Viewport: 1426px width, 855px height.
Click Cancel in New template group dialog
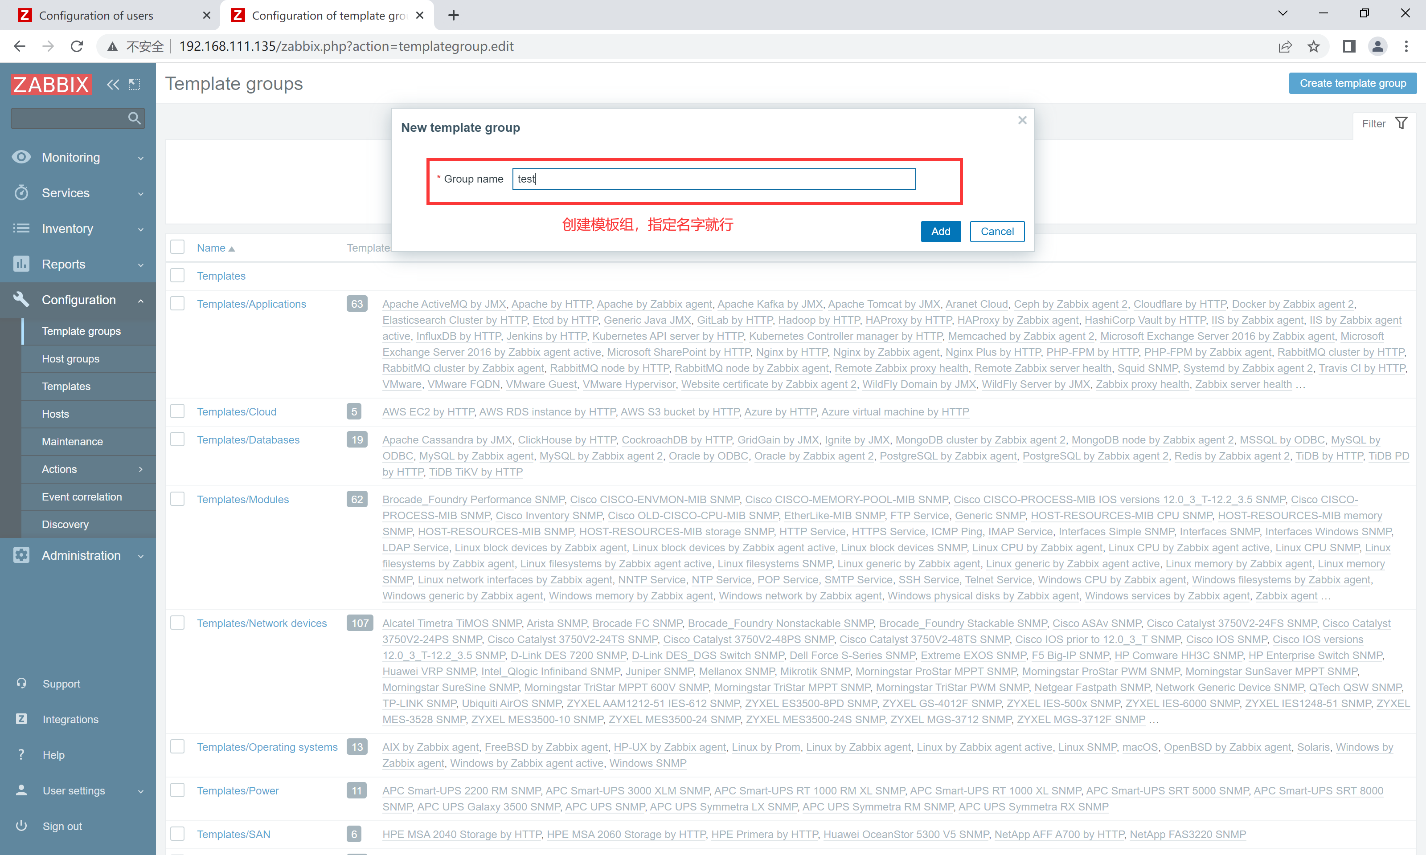[996, 231]
